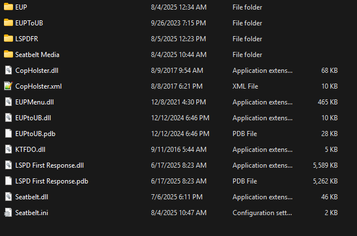Viewport: 357px width, 236px height.
Task: Click the Seatbelt Media folder icon
Action: click(8, 55)
